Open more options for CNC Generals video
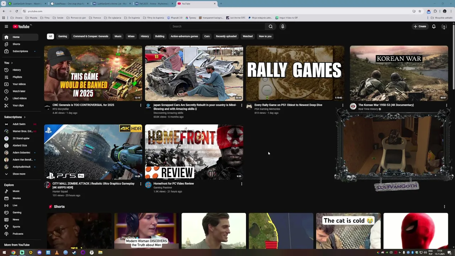This screenshot has height=256, width=455. tap(140, 105)
